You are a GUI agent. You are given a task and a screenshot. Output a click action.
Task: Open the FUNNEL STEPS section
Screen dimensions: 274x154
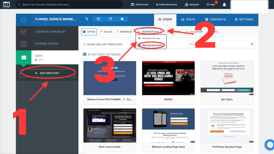[47, 44]
